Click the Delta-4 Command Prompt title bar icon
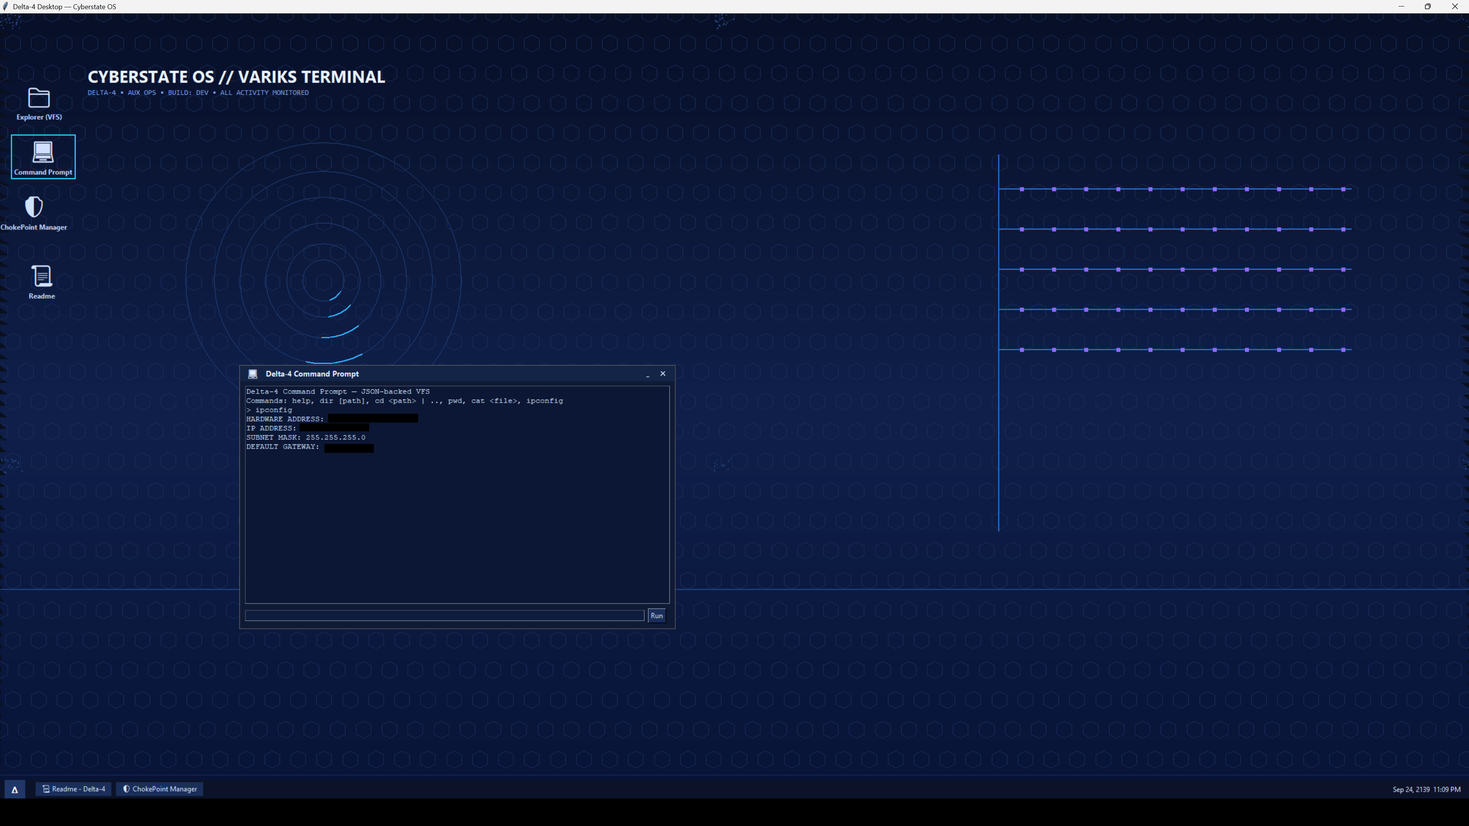This screenshot has height=826, width=1469. 252,374
